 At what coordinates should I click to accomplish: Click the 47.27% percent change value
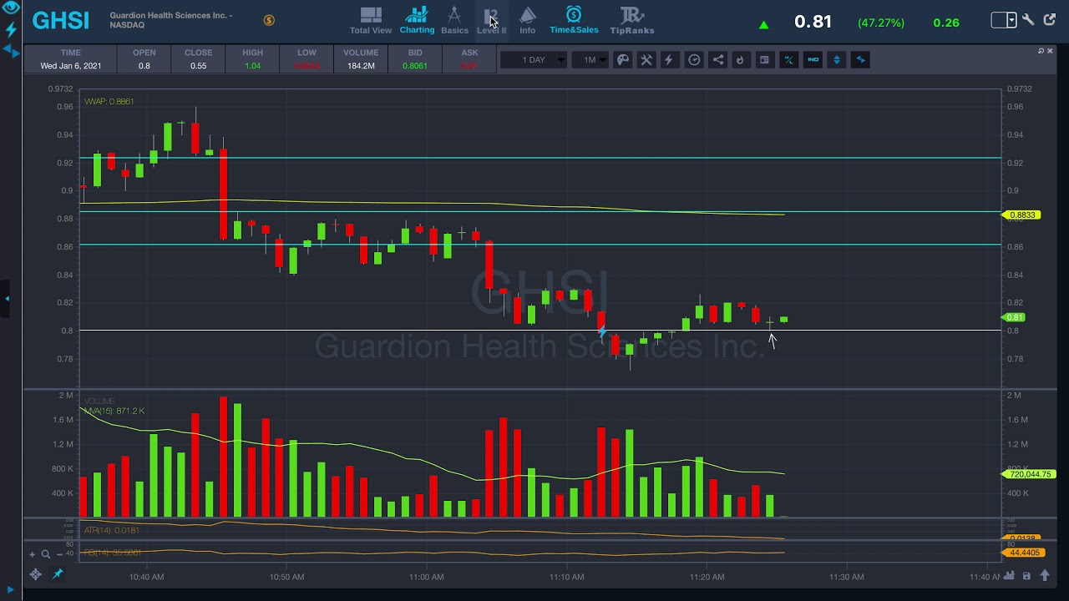(x=881, y=23)
